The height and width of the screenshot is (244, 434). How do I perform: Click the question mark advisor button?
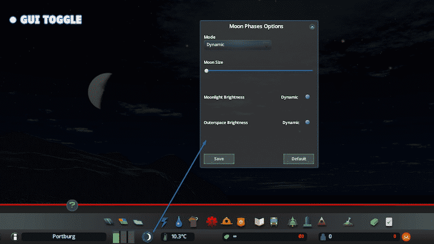72,205
